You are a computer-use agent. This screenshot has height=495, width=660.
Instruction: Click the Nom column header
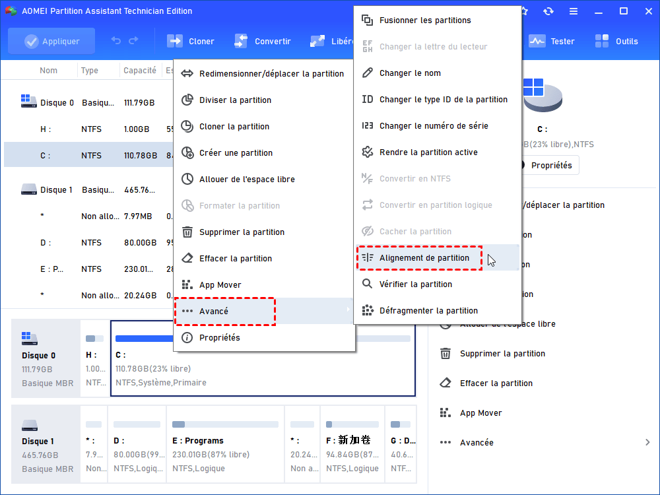pos(48,71)
